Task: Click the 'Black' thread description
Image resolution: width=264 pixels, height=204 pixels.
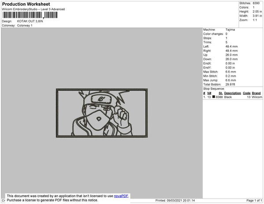Action: (228, 97)
